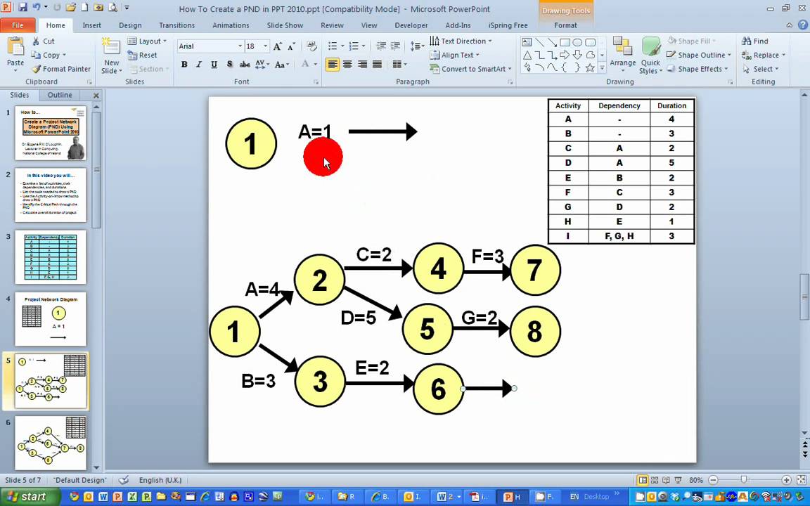Select the Outline tab in slides pane
The image size is (810, 506).
(x=59, y=95)
